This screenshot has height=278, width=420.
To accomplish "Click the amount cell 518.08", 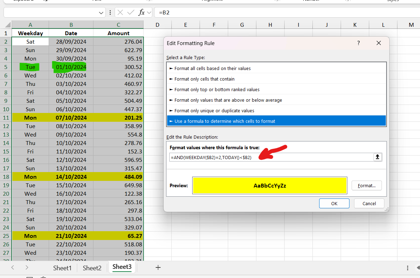I will [x=118, y=244].
